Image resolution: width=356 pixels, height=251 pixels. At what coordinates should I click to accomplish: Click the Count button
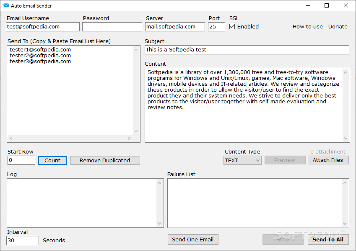click(x=52, y=160)
